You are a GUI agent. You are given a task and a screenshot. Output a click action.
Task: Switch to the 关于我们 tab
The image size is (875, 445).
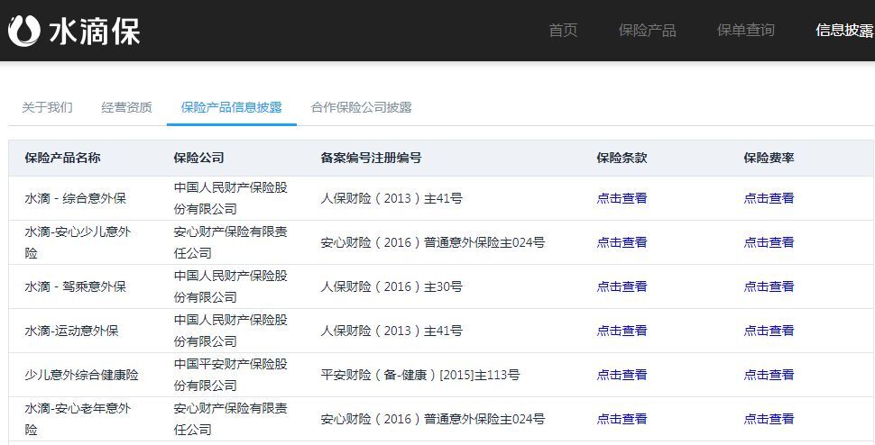47,107
